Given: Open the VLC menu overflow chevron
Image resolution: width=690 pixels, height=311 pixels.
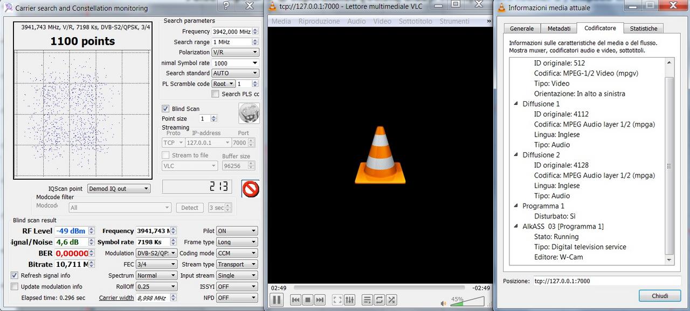Looking at the screenshot, I should [x=488, y=21].
